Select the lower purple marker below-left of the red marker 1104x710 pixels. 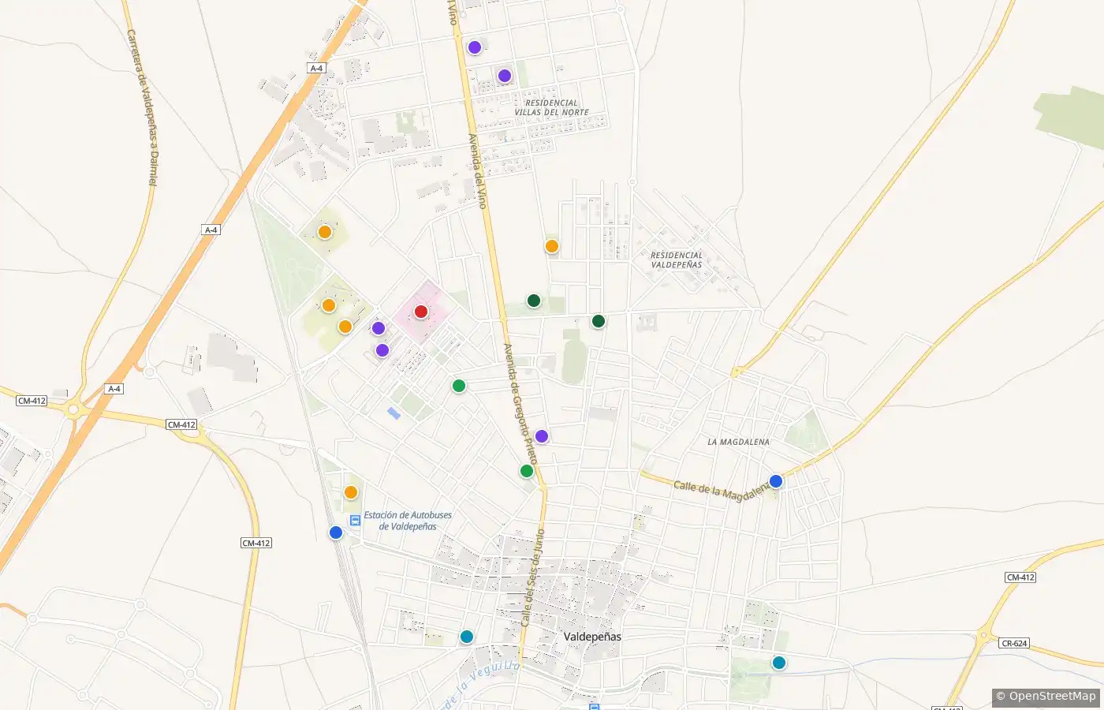coord(382,350)
